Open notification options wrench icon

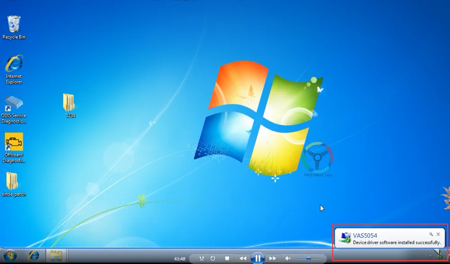431,234
